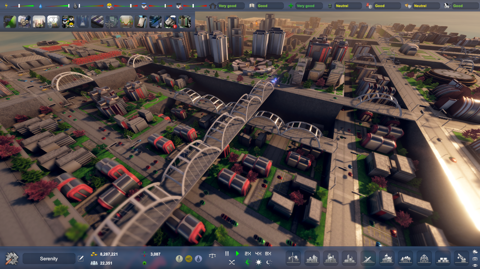Image resolution: width=480 pixels, height=269 pixels.
Task: Switch to night moon mode
Action: pos(269,262)
